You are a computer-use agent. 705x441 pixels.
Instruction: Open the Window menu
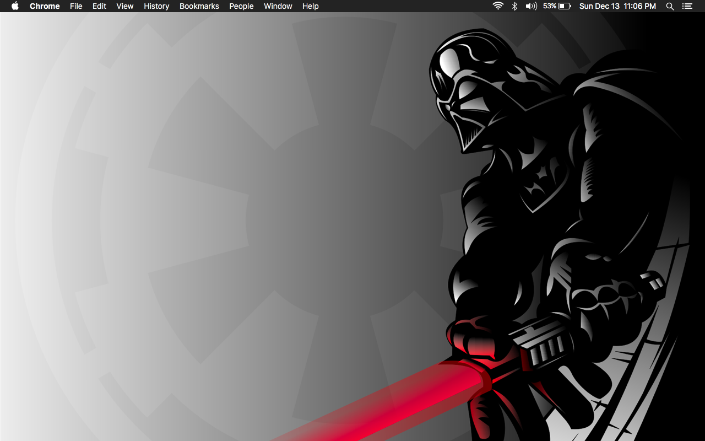pos(278,6)
